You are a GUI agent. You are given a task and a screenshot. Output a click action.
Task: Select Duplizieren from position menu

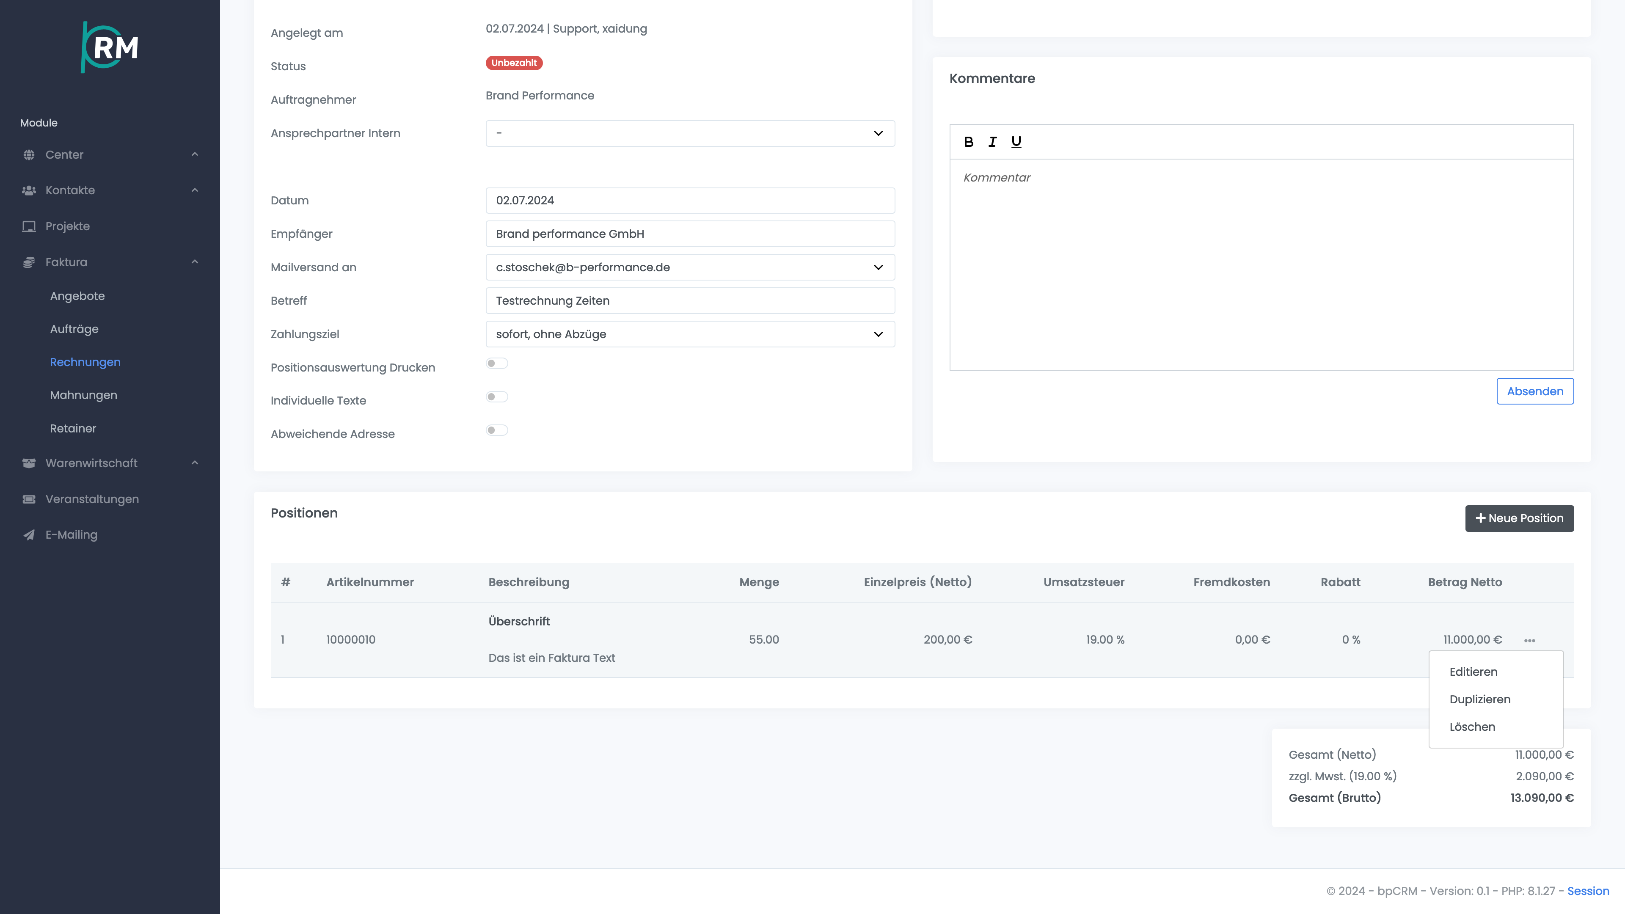click(x=1479, y=699)
